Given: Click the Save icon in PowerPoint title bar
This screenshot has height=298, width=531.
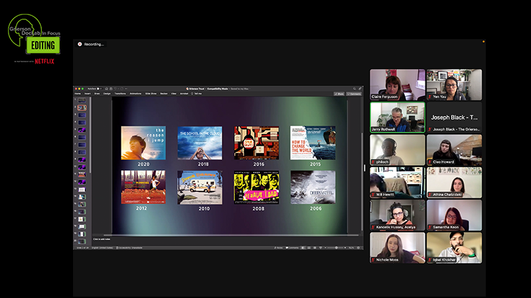Looking at the screenshot, I should (x=111, y=89).
